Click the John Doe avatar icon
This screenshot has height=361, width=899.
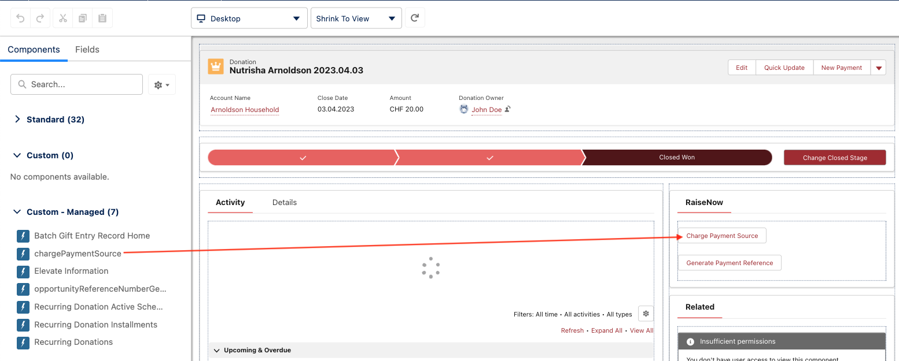464,109
